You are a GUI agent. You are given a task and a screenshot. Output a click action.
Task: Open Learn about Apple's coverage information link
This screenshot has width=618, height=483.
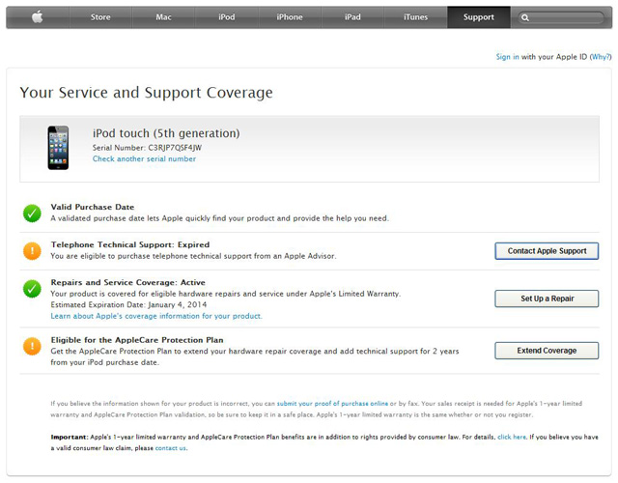(x=156, y=316)
